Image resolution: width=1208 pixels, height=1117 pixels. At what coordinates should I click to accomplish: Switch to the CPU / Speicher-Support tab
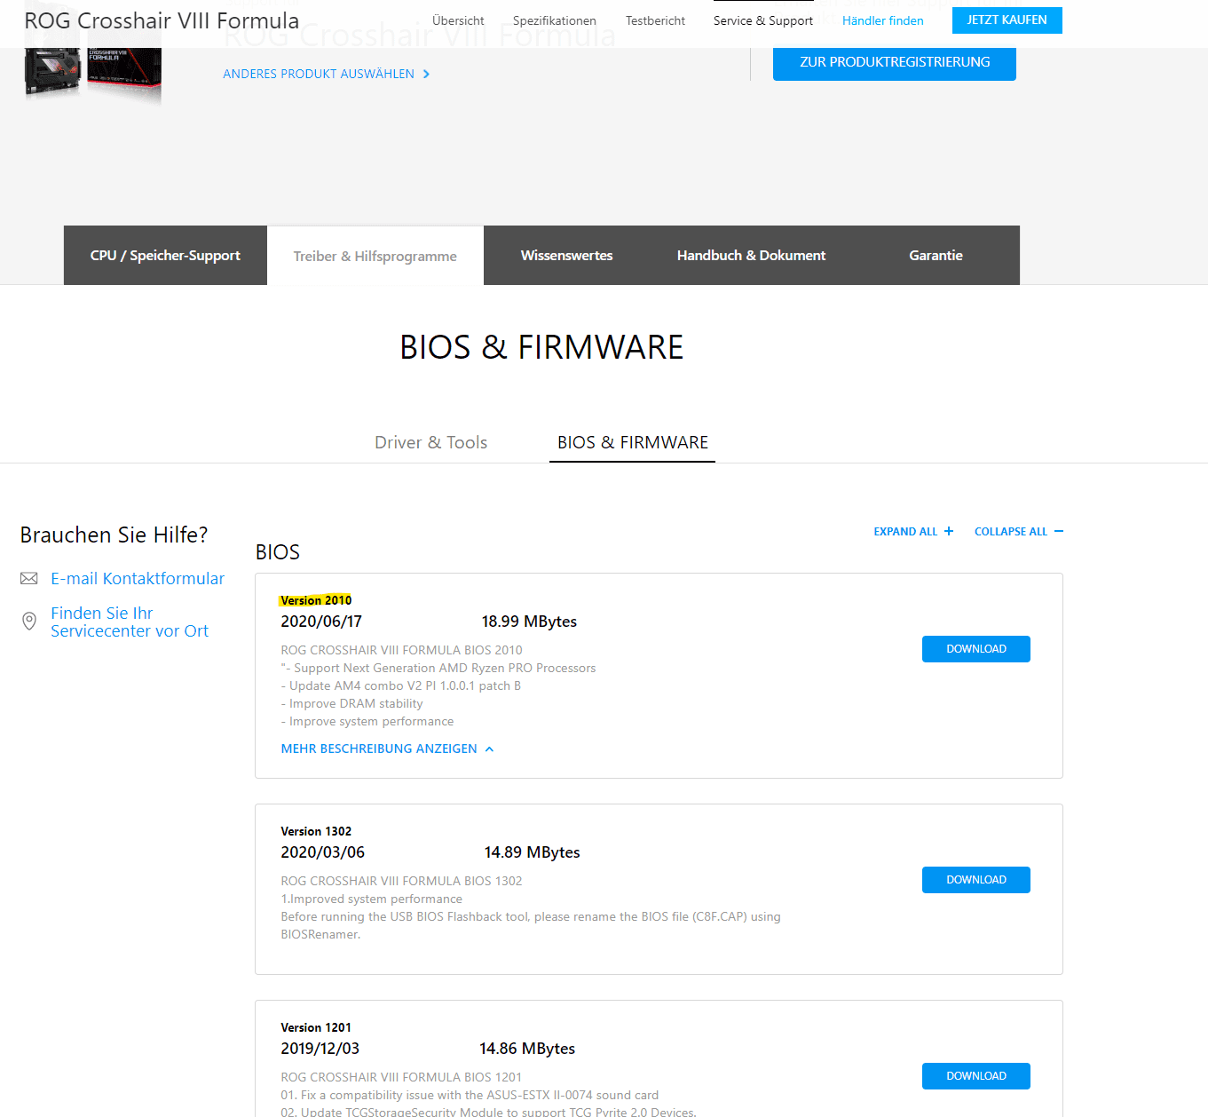click(x=165, y=256)
